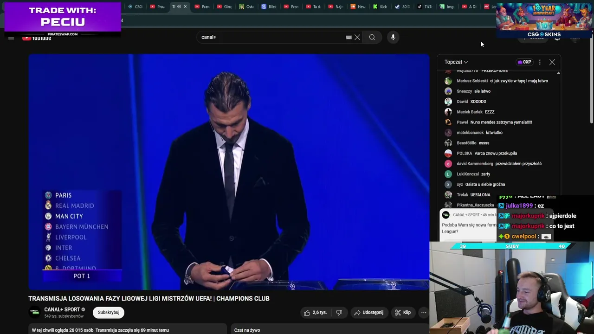This screenshot has height=334, width=594.
Task: Click the chat scrollbar up arrow
Action: (x=558, y=73)
